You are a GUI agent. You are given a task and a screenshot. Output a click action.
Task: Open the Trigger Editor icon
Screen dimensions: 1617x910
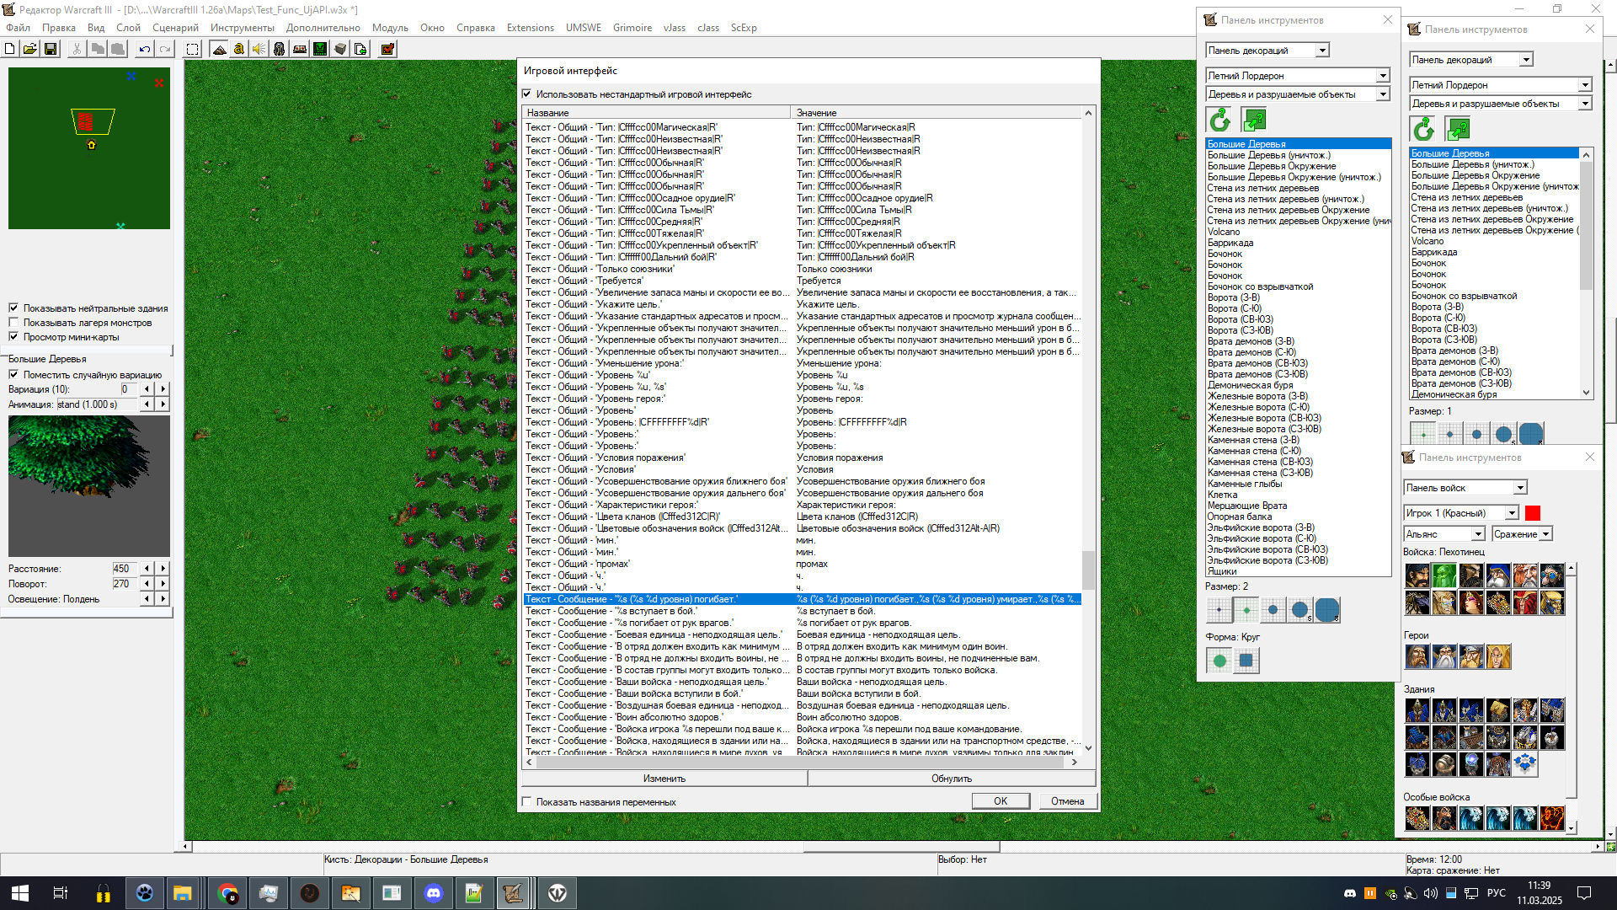239,49
